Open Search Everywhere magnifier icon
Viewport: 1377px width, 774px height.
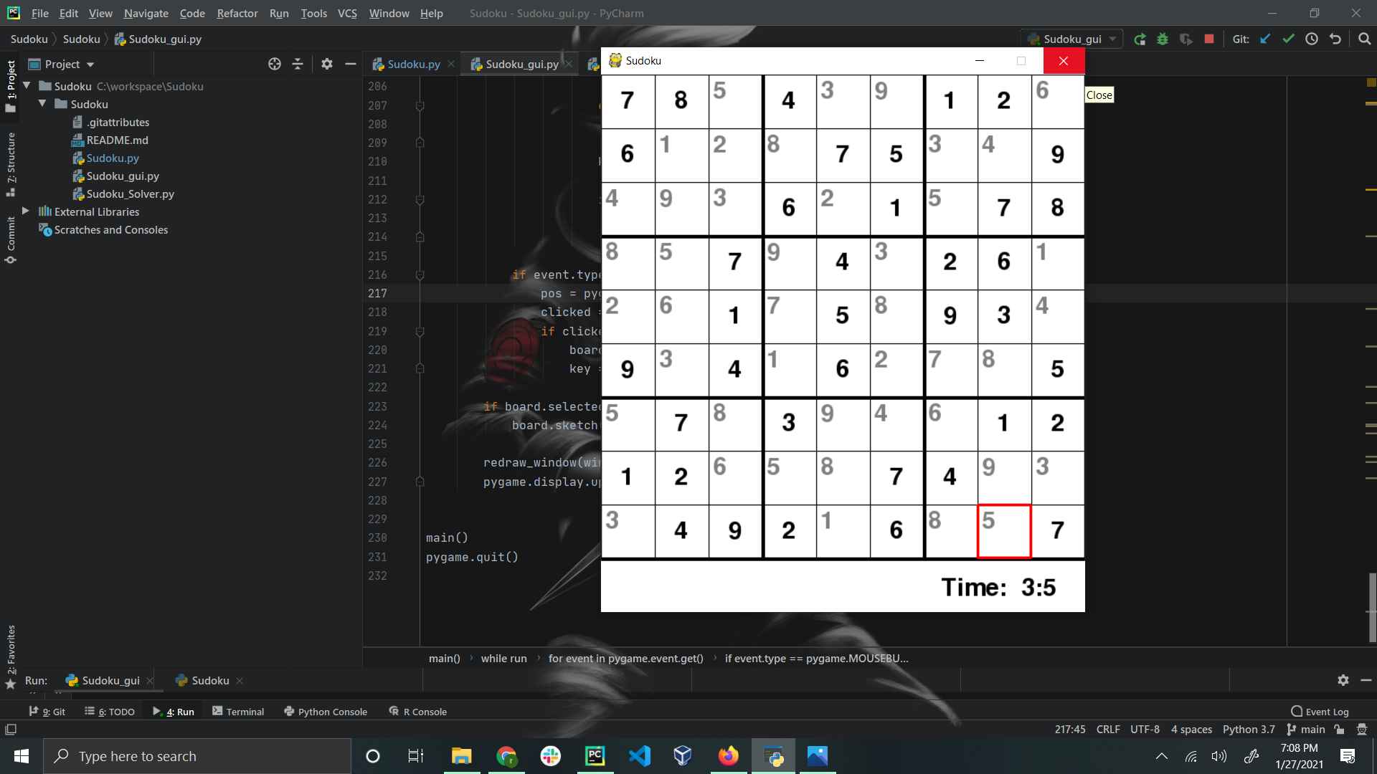click(1364, 39)
